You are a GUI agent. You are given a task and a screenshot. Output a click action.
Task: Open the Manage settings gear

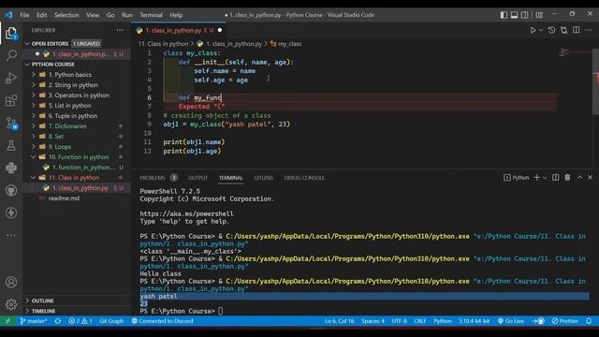coord(11,304)
